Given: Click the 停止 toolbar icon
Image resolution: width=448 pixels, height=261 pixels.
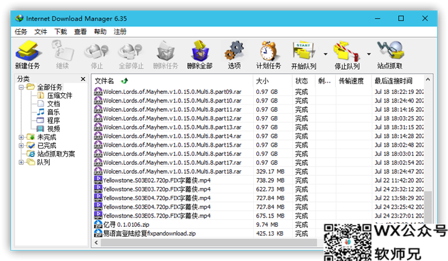Looking at the screenshot, I should pos(96,51).
